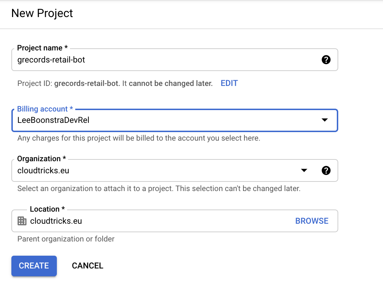
Task: Click the Parent organization or folder hint
Action: click(65, 239)
